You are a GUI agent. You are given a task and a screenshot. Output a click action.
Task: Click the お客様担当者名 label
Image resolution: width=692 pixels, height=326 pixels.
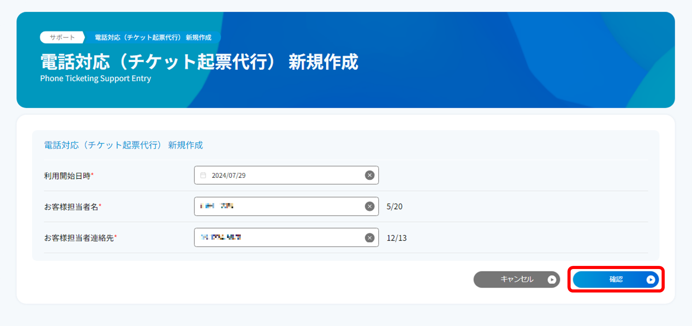click(73, 207)
